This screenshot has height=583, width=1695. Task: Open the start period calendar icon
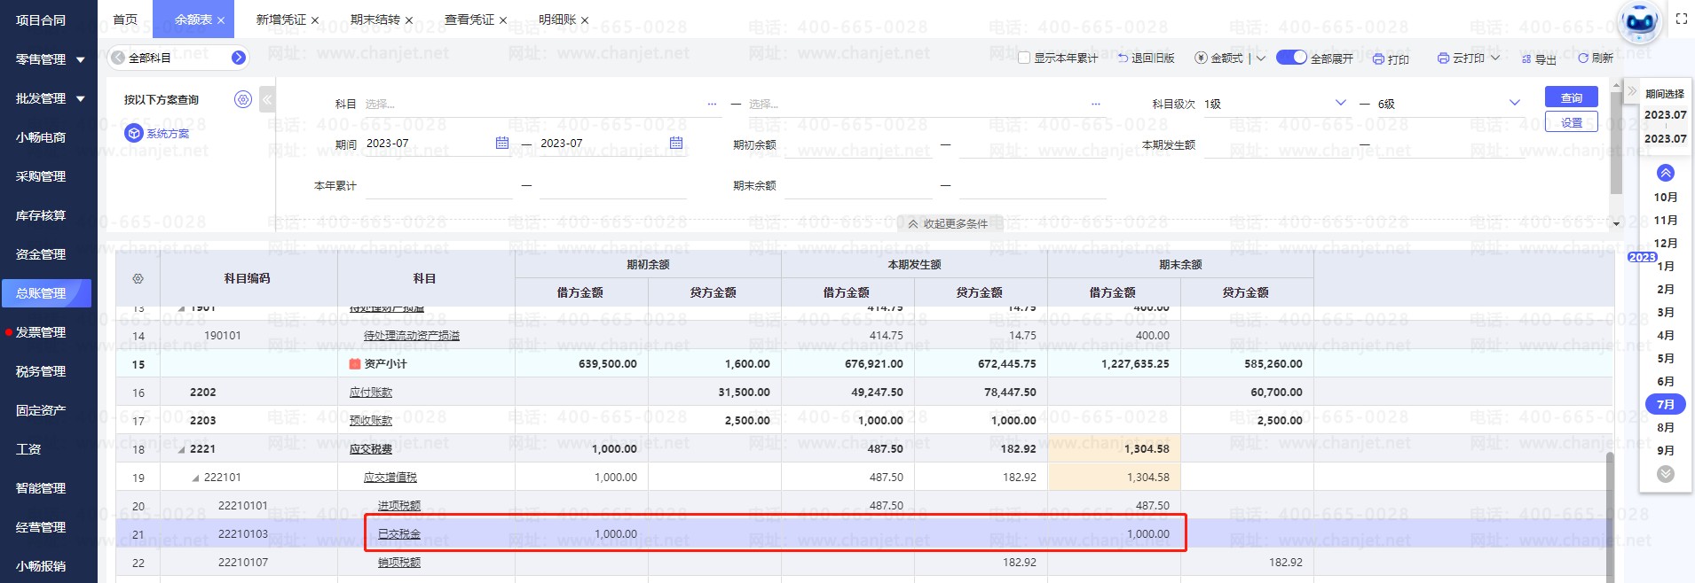click(x=502, y=144)
